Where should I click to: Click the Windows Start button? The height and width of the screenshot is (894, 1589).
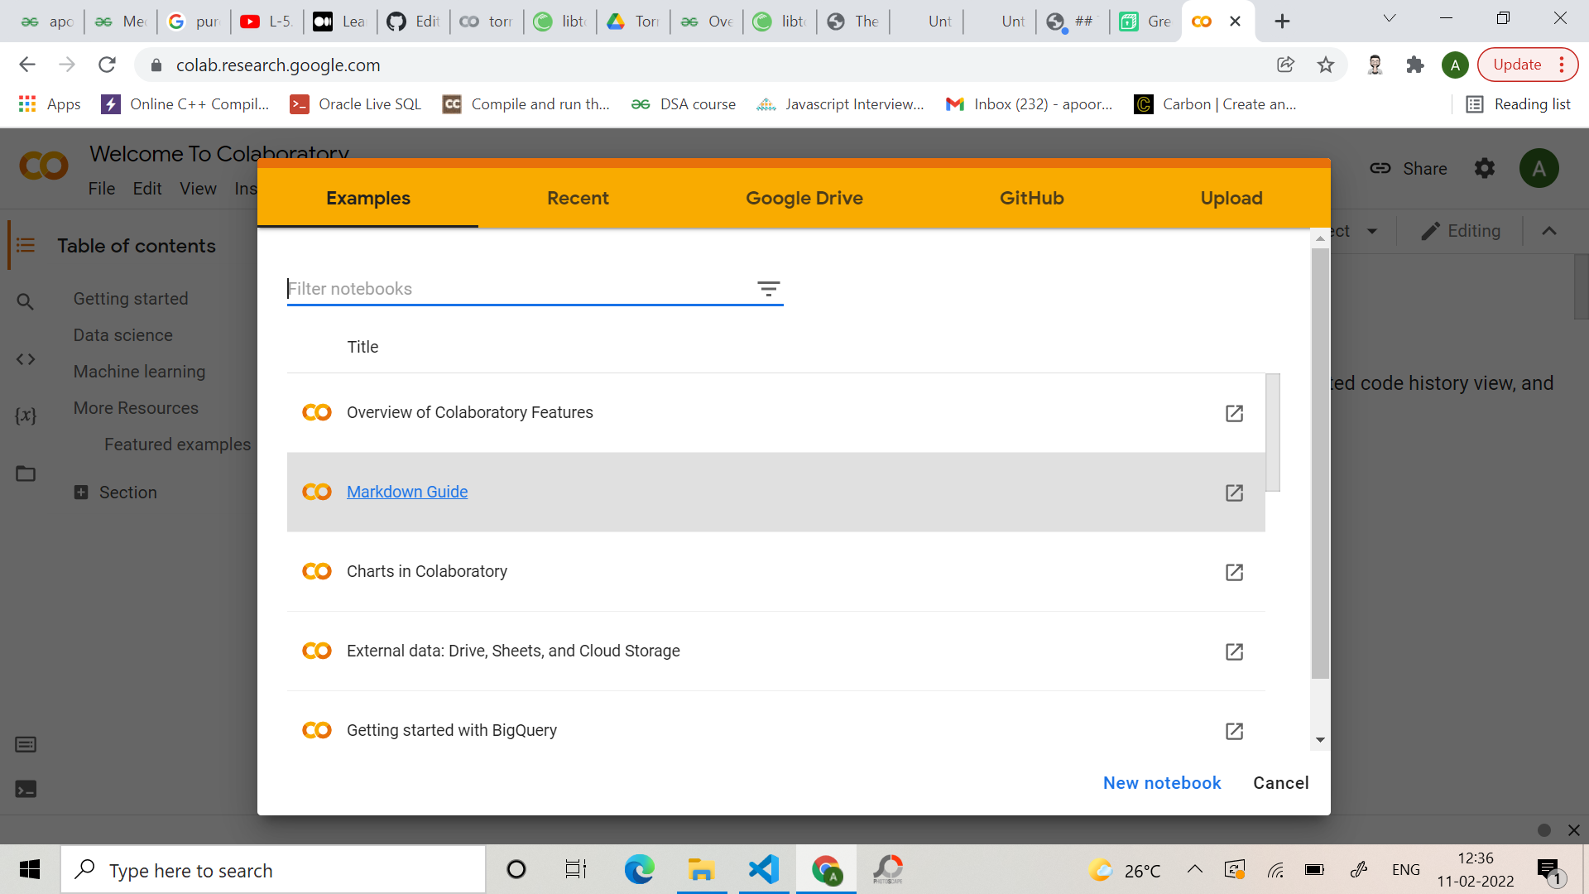pos(30,870)
